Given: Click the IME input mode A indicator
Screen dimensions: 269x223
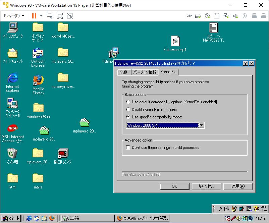Looking at the screenshot, I should pos(220,209).
